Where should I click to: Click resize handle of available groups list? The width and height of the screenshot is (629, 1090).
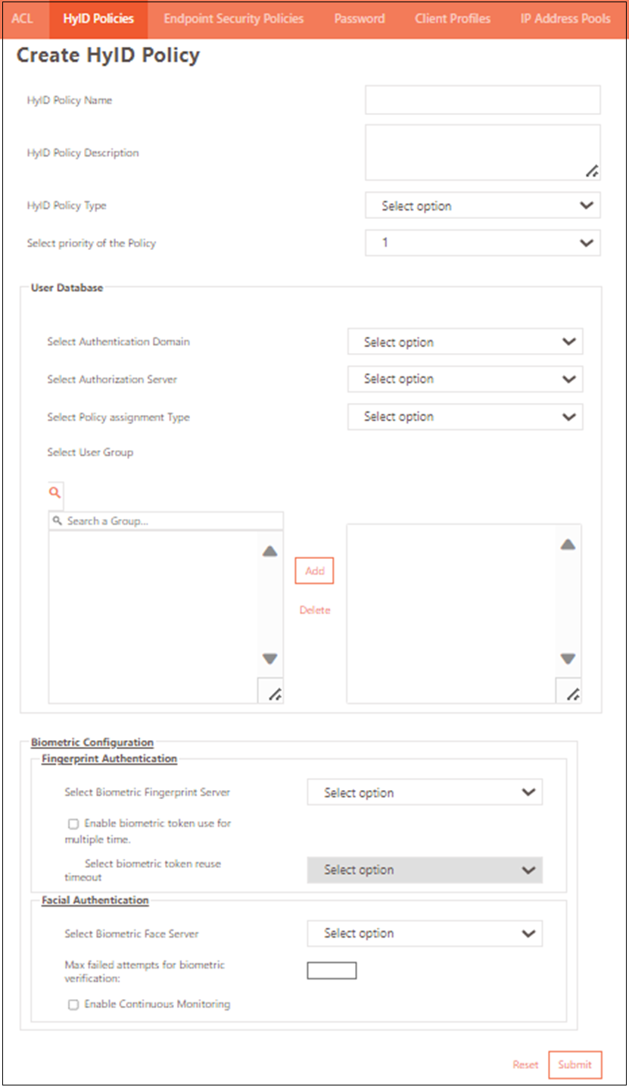pos(276,695)
